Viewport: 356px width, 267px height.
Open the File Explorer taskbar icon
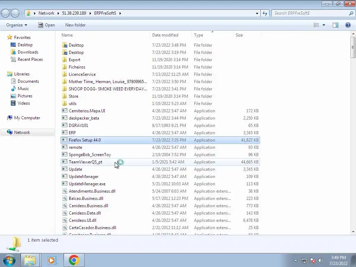tap(30, 260)
